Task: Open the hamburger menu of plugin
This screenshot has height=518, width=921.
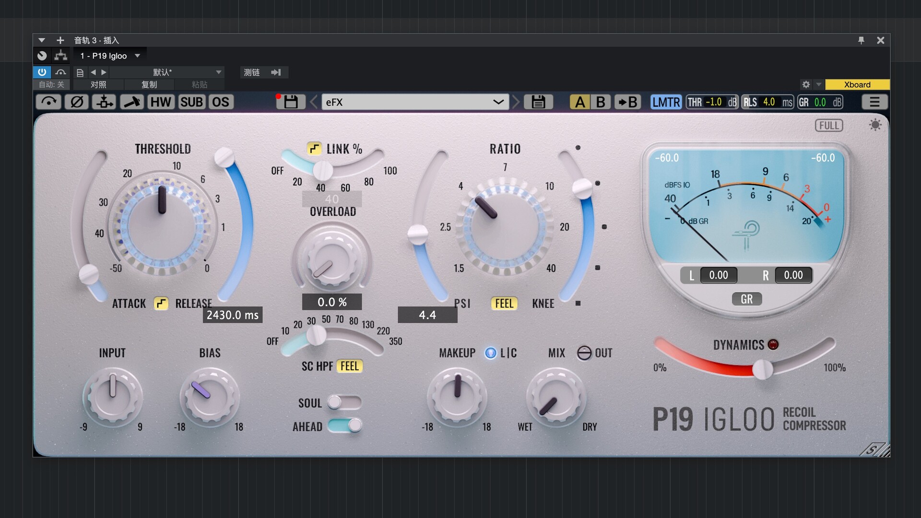Action: click(874, 102)
